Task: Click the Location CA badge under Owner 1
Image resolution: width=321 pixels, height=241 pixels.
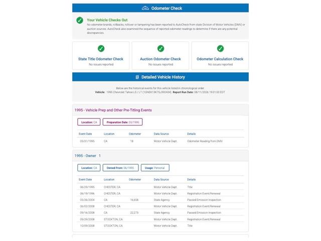Action: click(x=89, y=168)
